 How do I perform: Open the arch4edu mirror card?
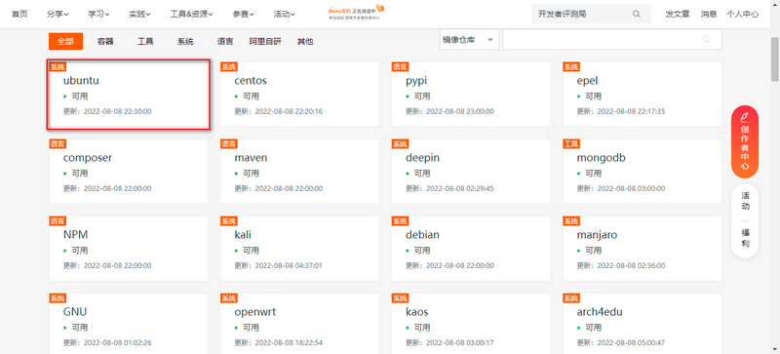pyautogui.click(x=643, y=324)
